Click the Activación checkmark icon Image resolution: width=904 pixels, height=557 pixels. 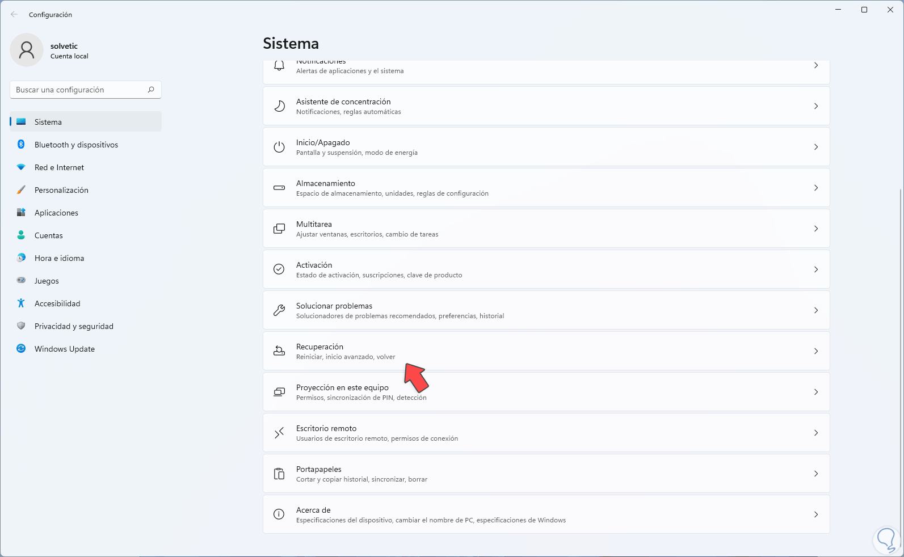point(279,269)
